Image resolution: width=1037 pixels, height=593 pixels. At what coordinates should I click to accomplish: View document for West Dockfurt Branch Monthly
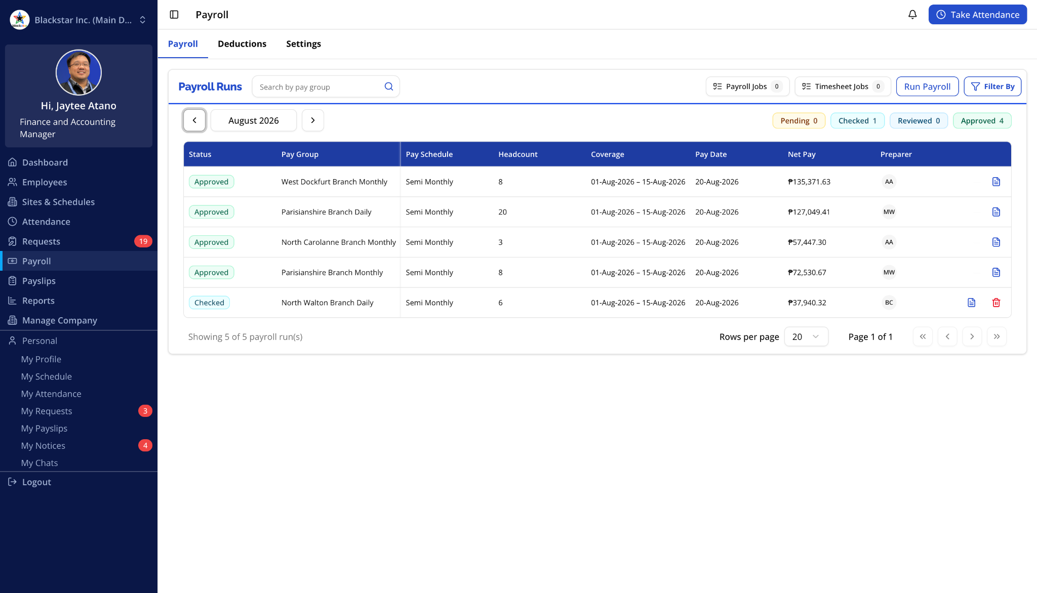tap(996, 182)
